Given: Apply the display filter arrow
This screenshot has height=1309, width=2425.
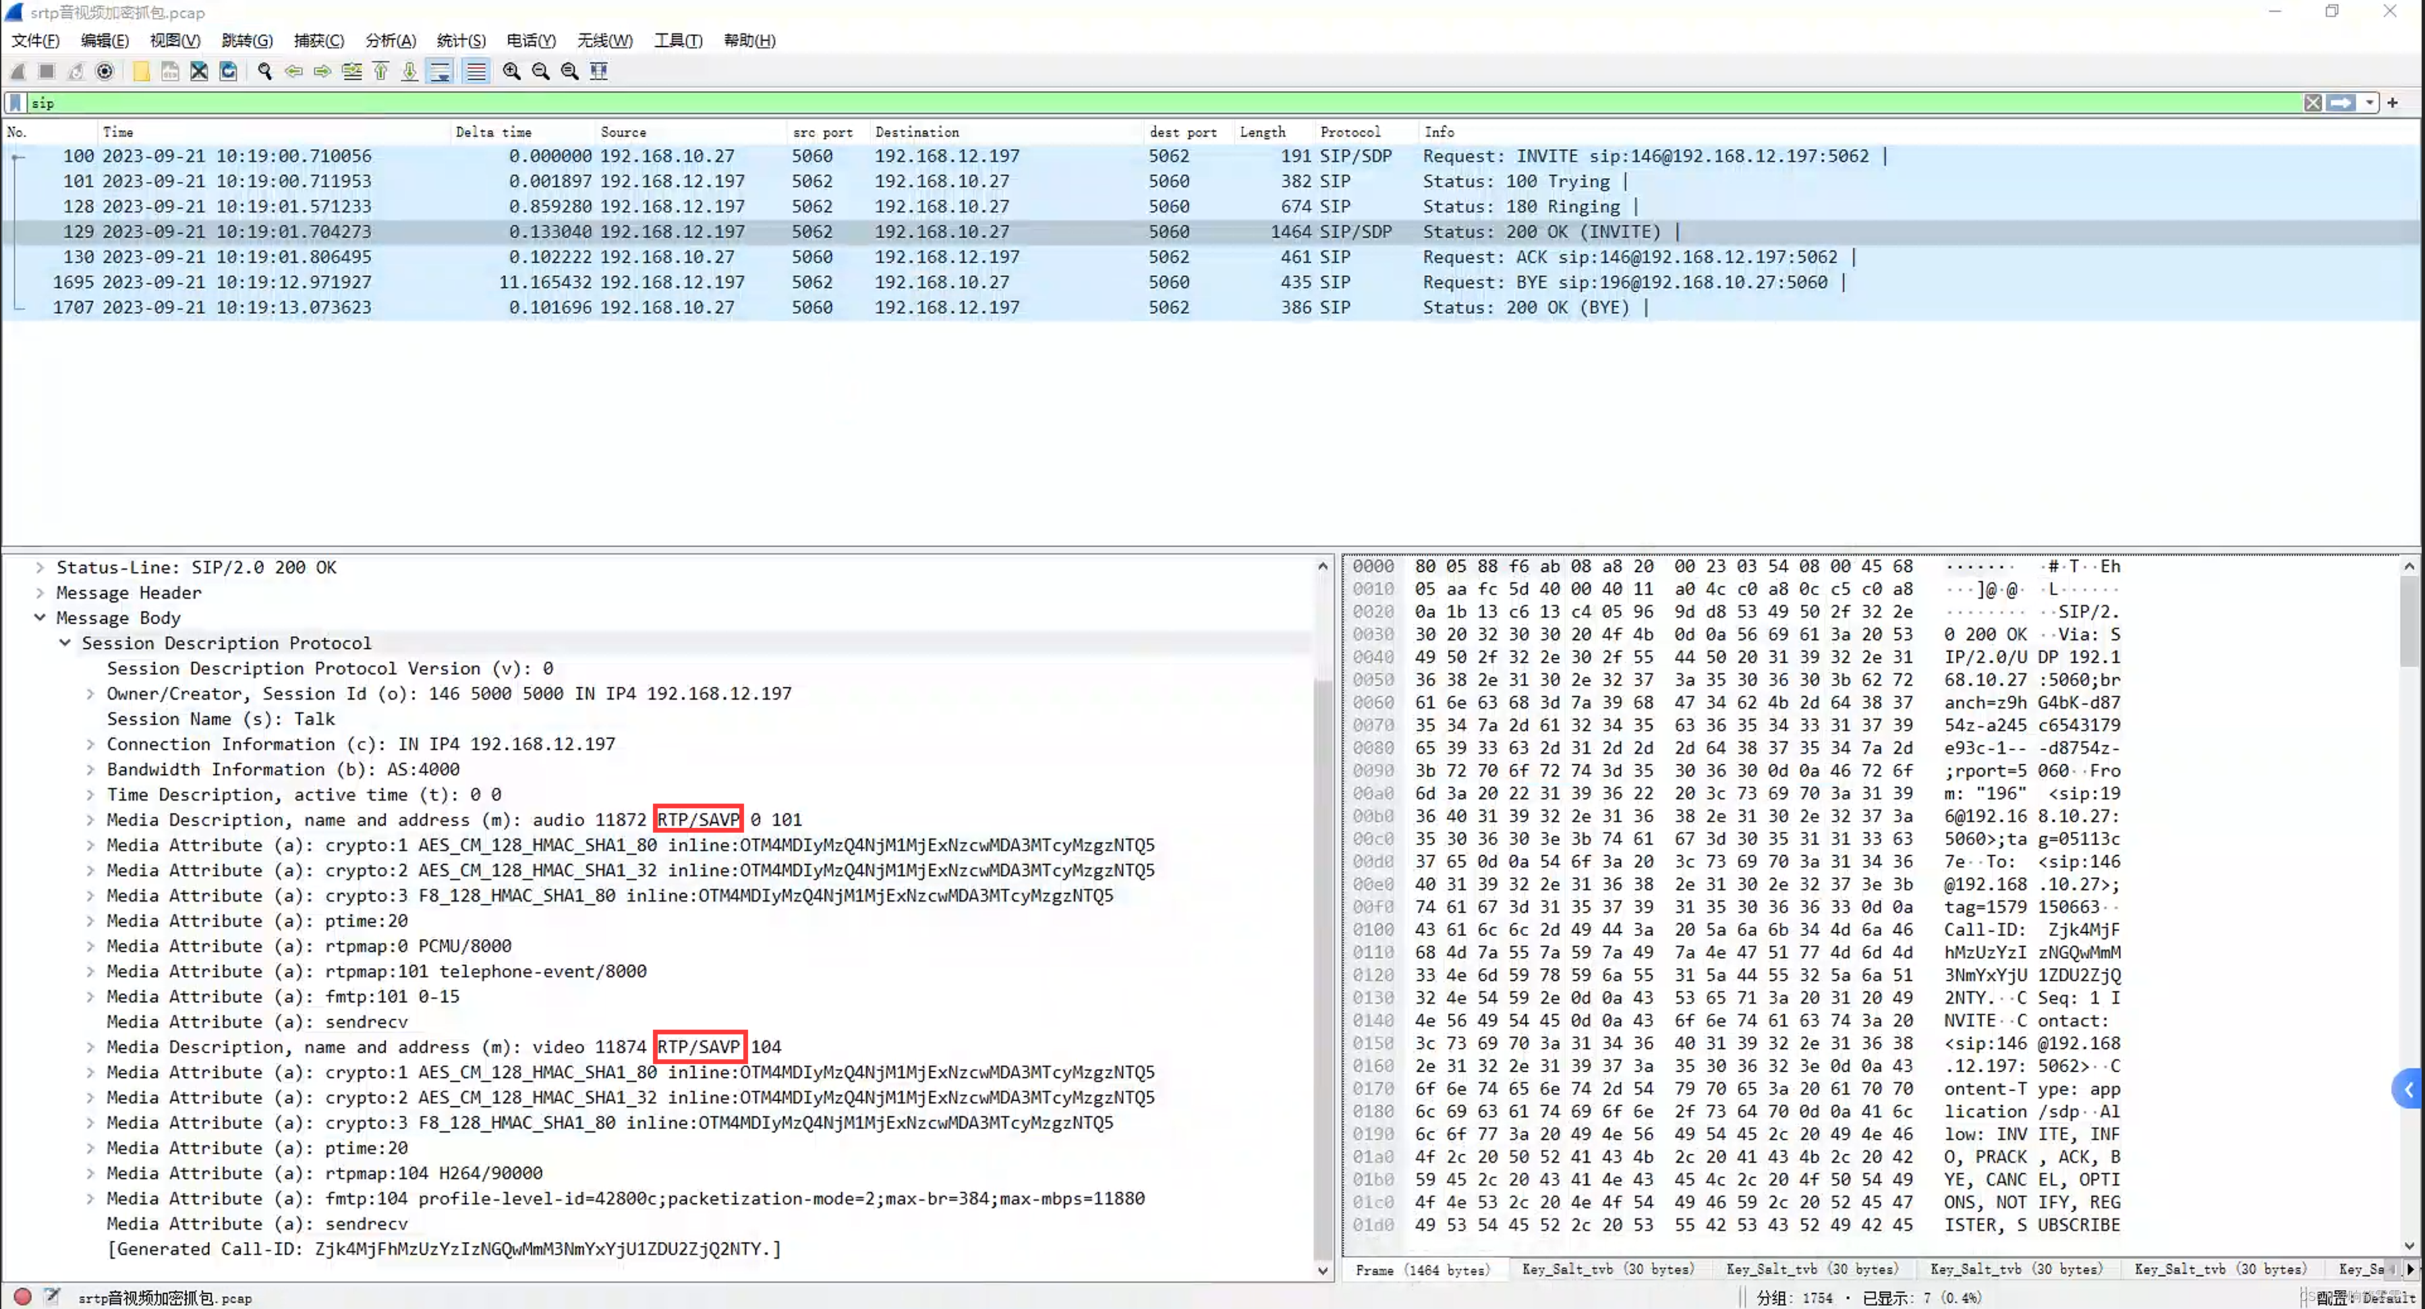Looking at the screenshot, I should (2341, 103).
